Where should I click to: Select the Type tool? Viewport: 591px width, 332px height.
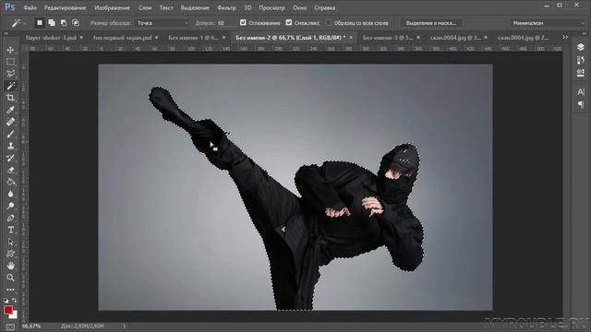pos(10,230)
